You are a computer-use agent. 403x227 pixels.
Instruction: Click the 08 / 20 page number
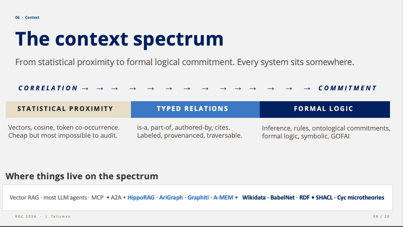tap(381, 217)
